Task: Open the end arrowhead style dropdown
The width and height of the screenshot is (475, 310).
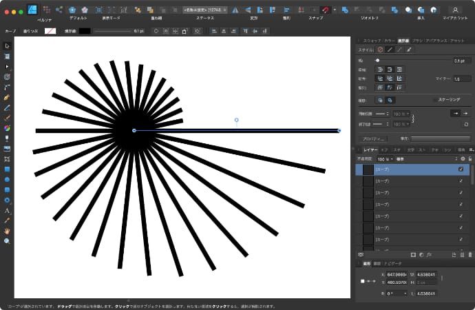Action: (x=379, y=124)
